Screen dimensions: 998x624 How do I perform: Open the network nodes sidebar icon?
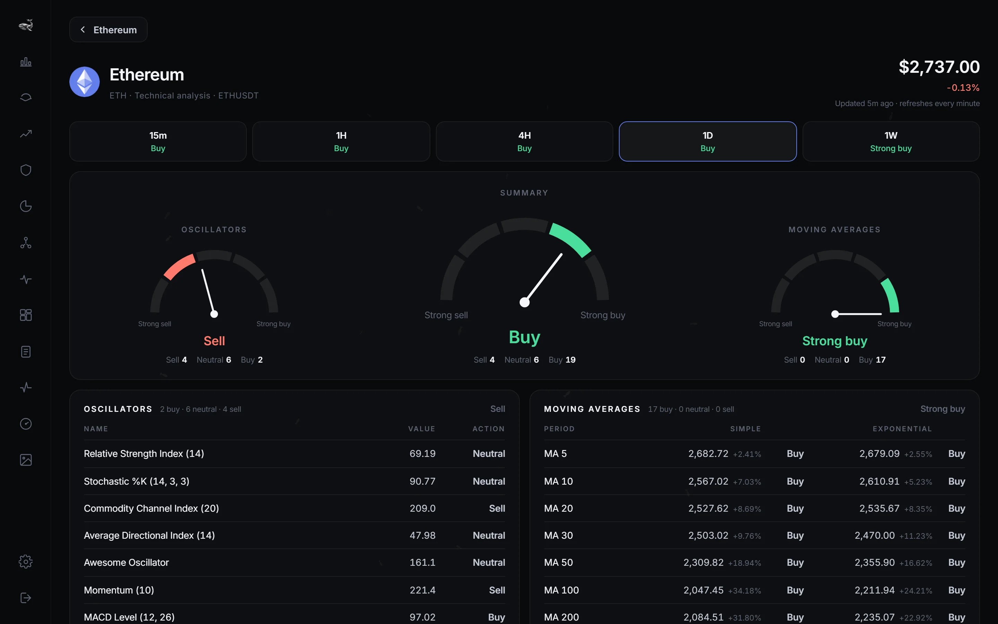pyautogui.click(x=26, y=243)
